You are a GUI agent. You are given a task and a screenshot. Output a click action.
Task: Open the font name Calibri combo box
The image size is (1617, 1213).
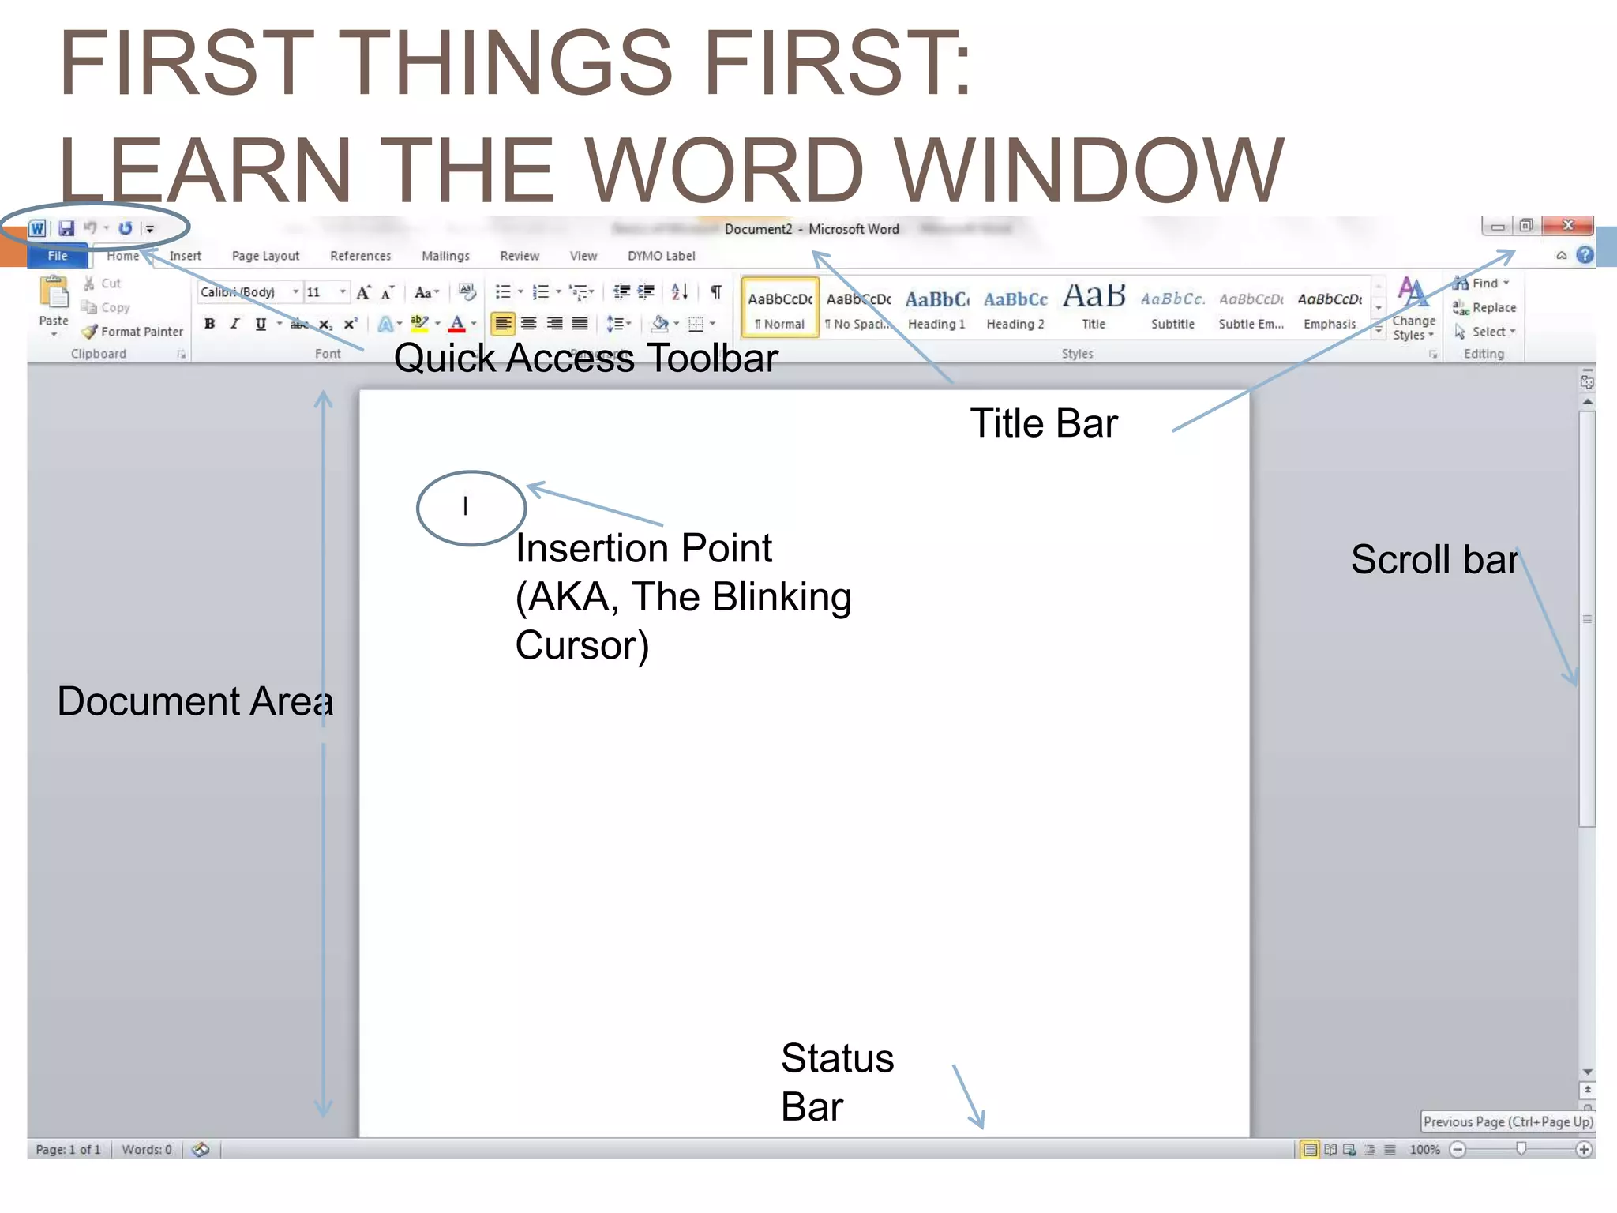tap(249, 292)
